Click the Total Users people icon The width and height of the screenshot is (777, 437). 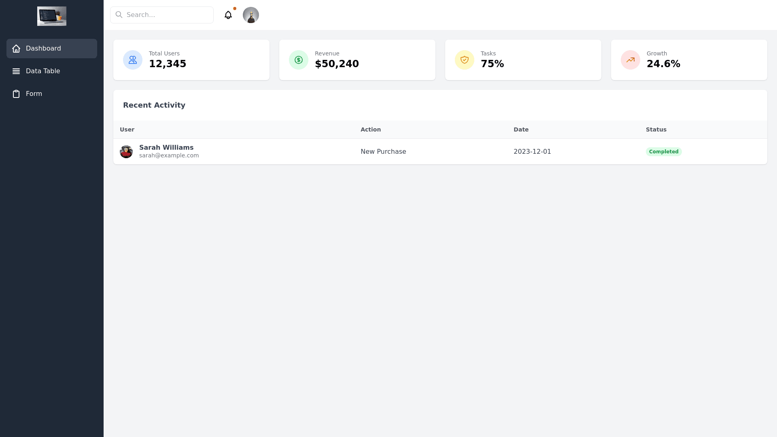pyautogui.click(x=133, y=60)
